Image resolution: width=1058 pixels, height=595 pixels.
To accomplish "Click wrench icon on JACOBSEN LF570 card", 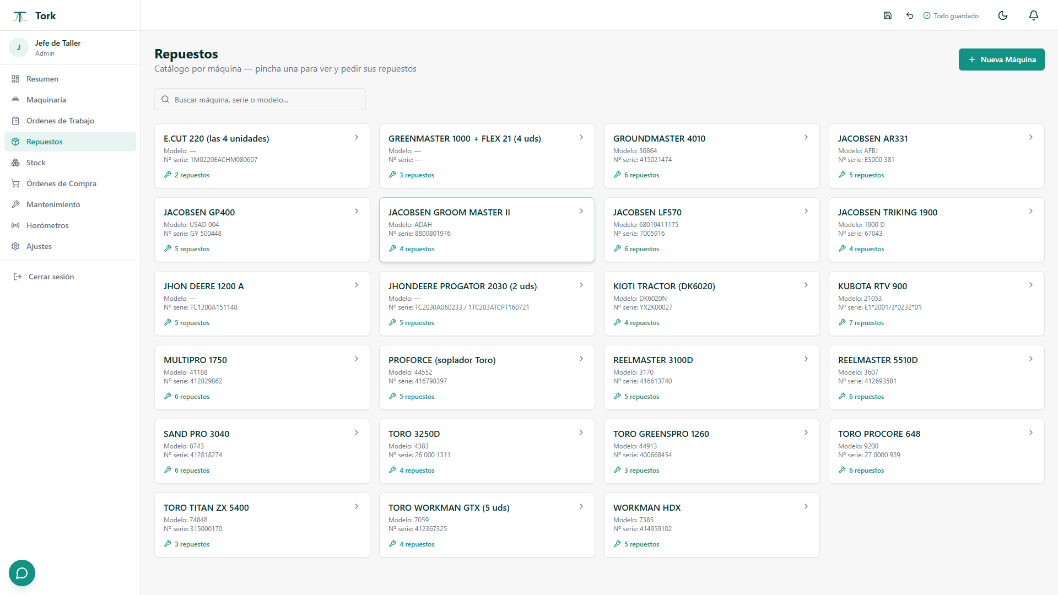I will click(617, 248).
